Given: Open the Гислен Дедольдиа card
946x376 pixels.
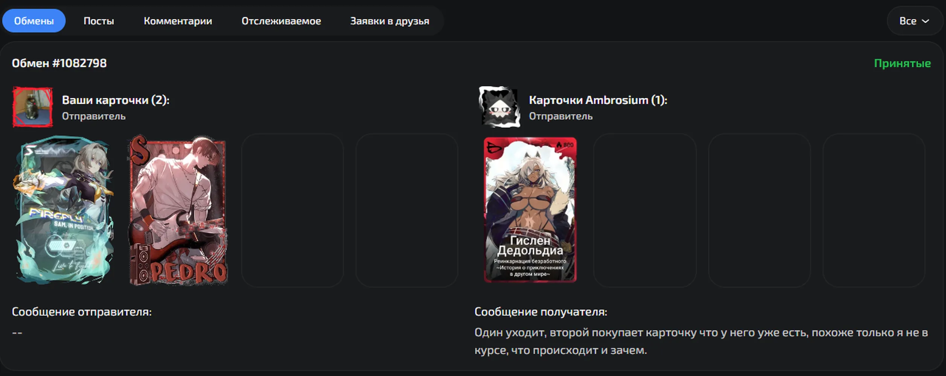Looking at the screenshot, I should [530, 210].
